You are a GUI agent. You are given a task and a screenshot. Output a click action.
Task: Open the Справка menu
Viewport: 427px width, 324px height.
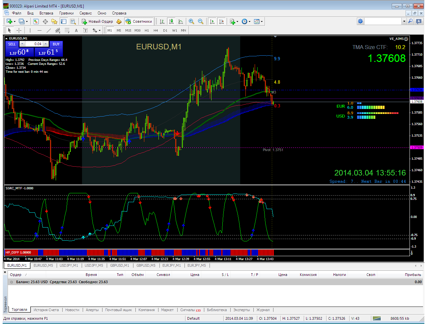click(119, 13)
